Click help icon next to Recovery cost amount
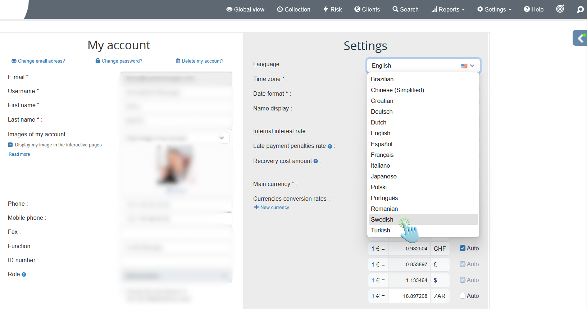 (x=316, y=162)
